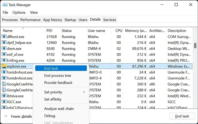Select the dwm.exe process name
Viewport: 198px width, 124px height.
[14, 49]
